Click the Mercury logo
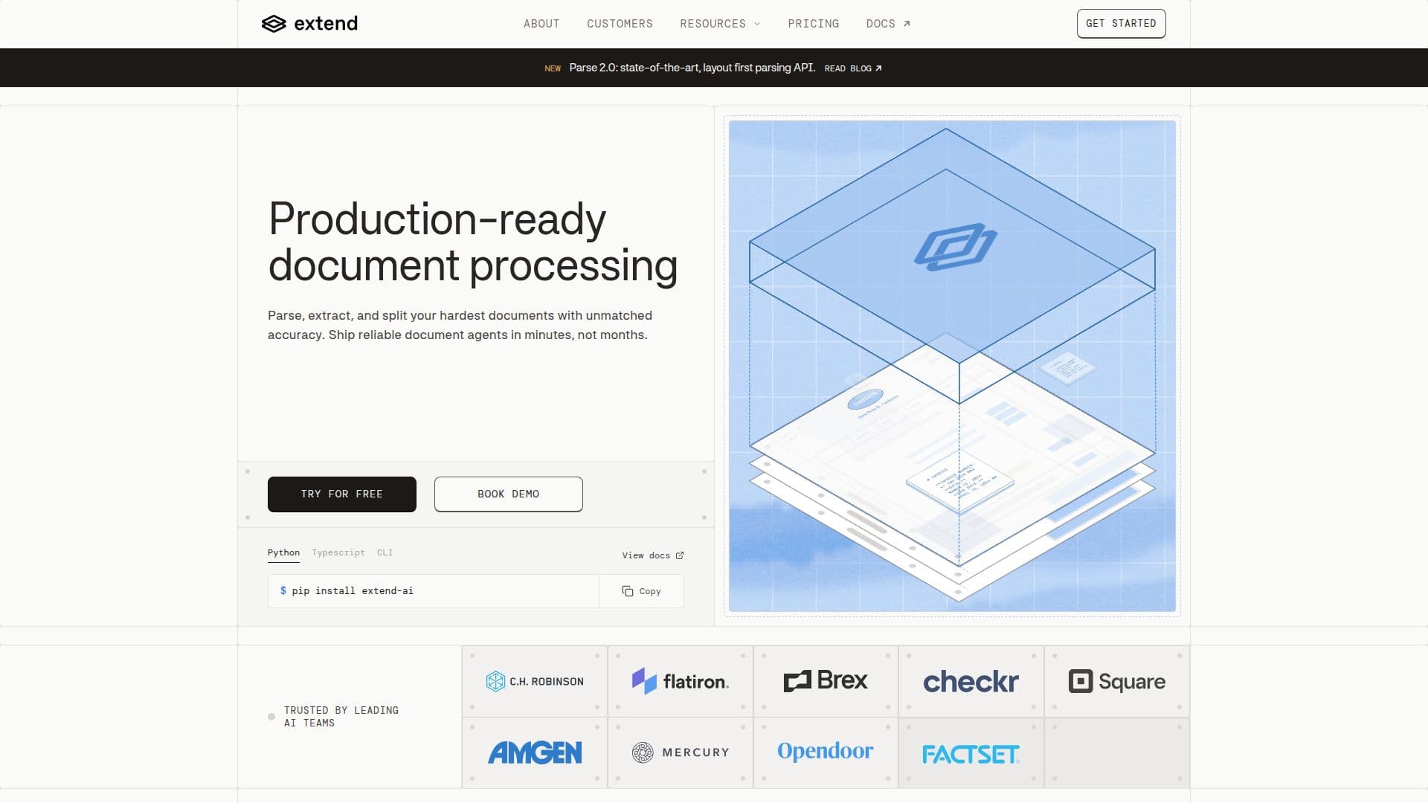 (x=680, y=752)
